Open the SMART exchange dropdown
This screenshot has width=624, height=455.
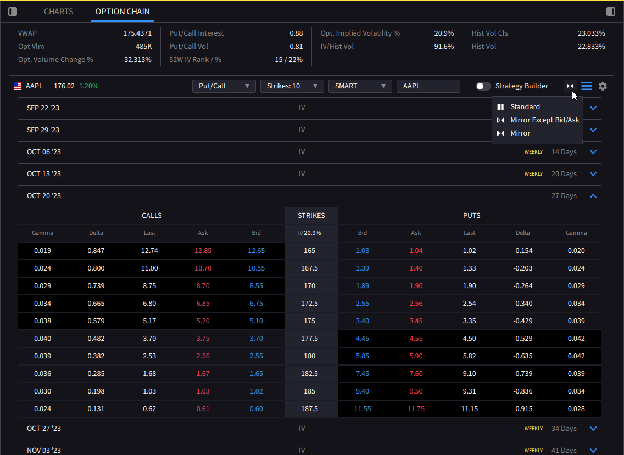point(360,86)
